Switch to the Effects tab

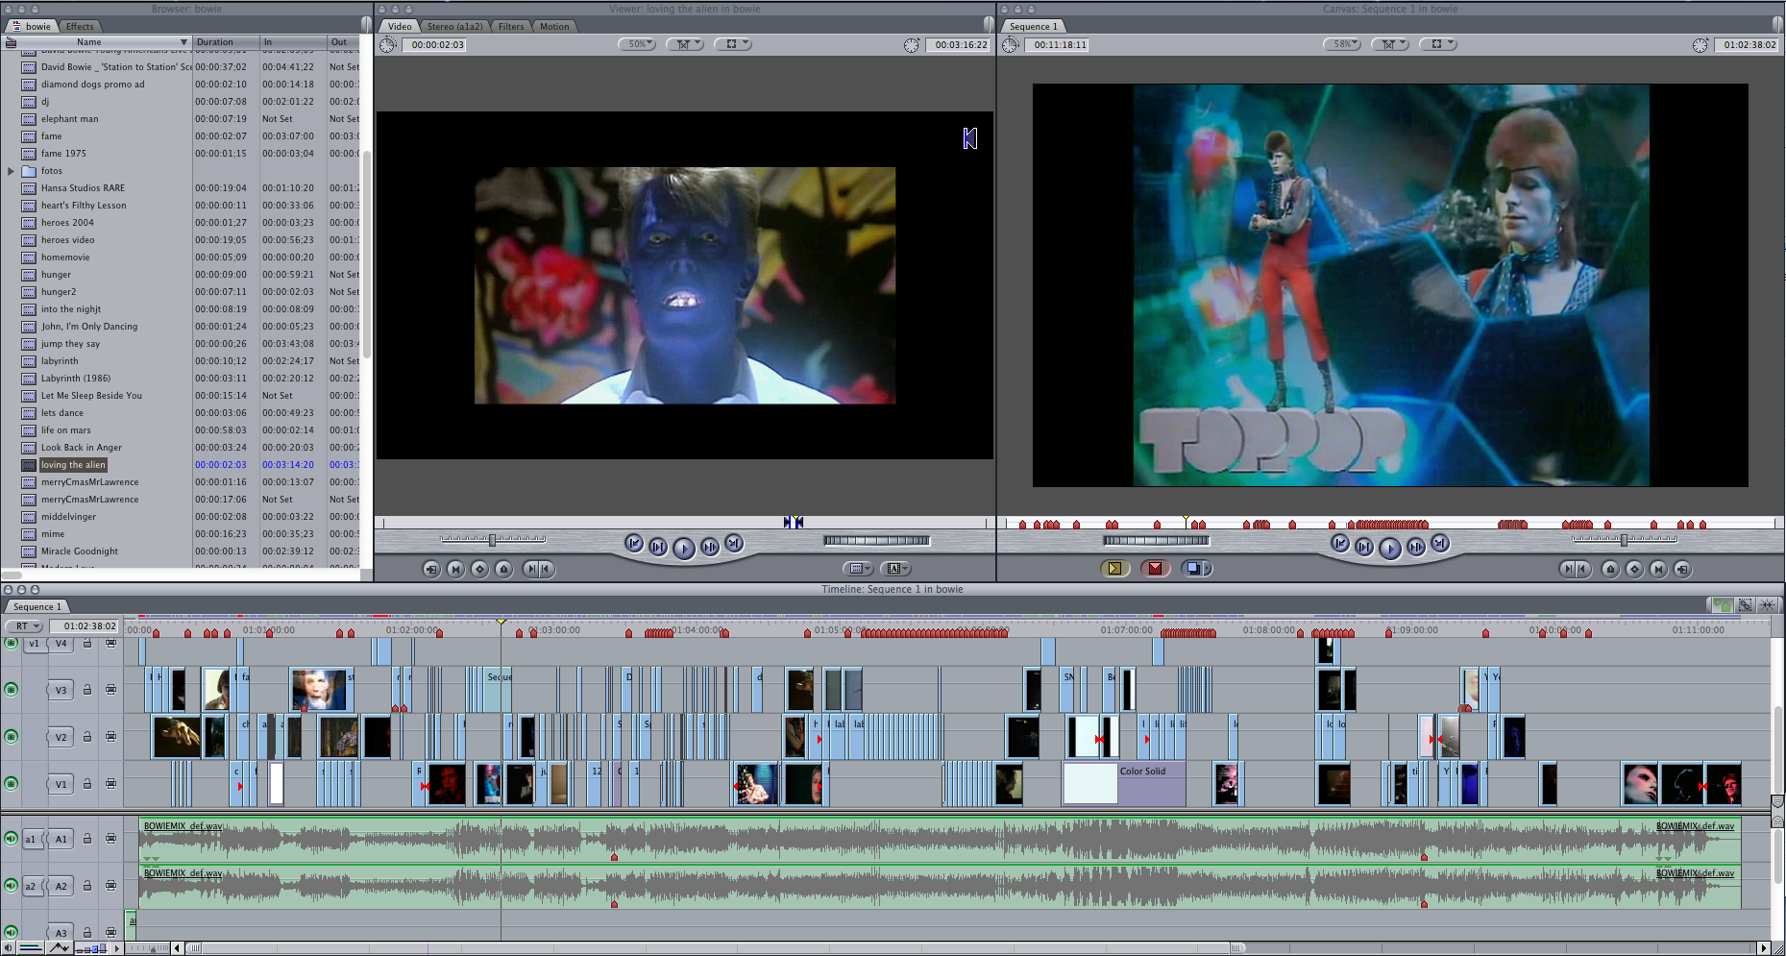(x=80, y=26)
